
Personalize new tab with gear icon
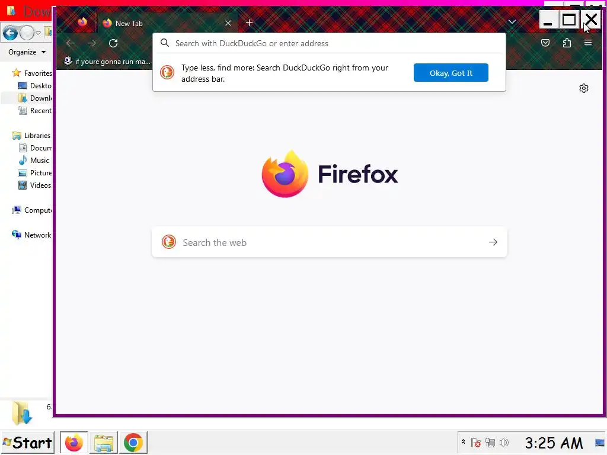[583, 89]
